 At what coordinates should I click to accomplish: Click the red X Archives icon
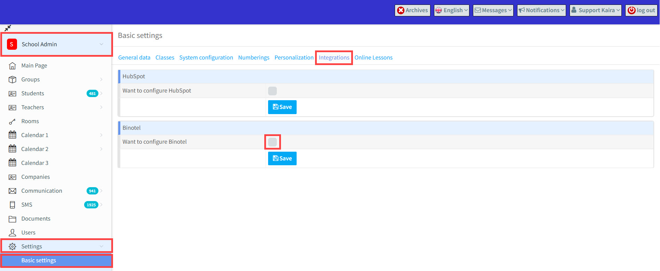coord(401,10)
